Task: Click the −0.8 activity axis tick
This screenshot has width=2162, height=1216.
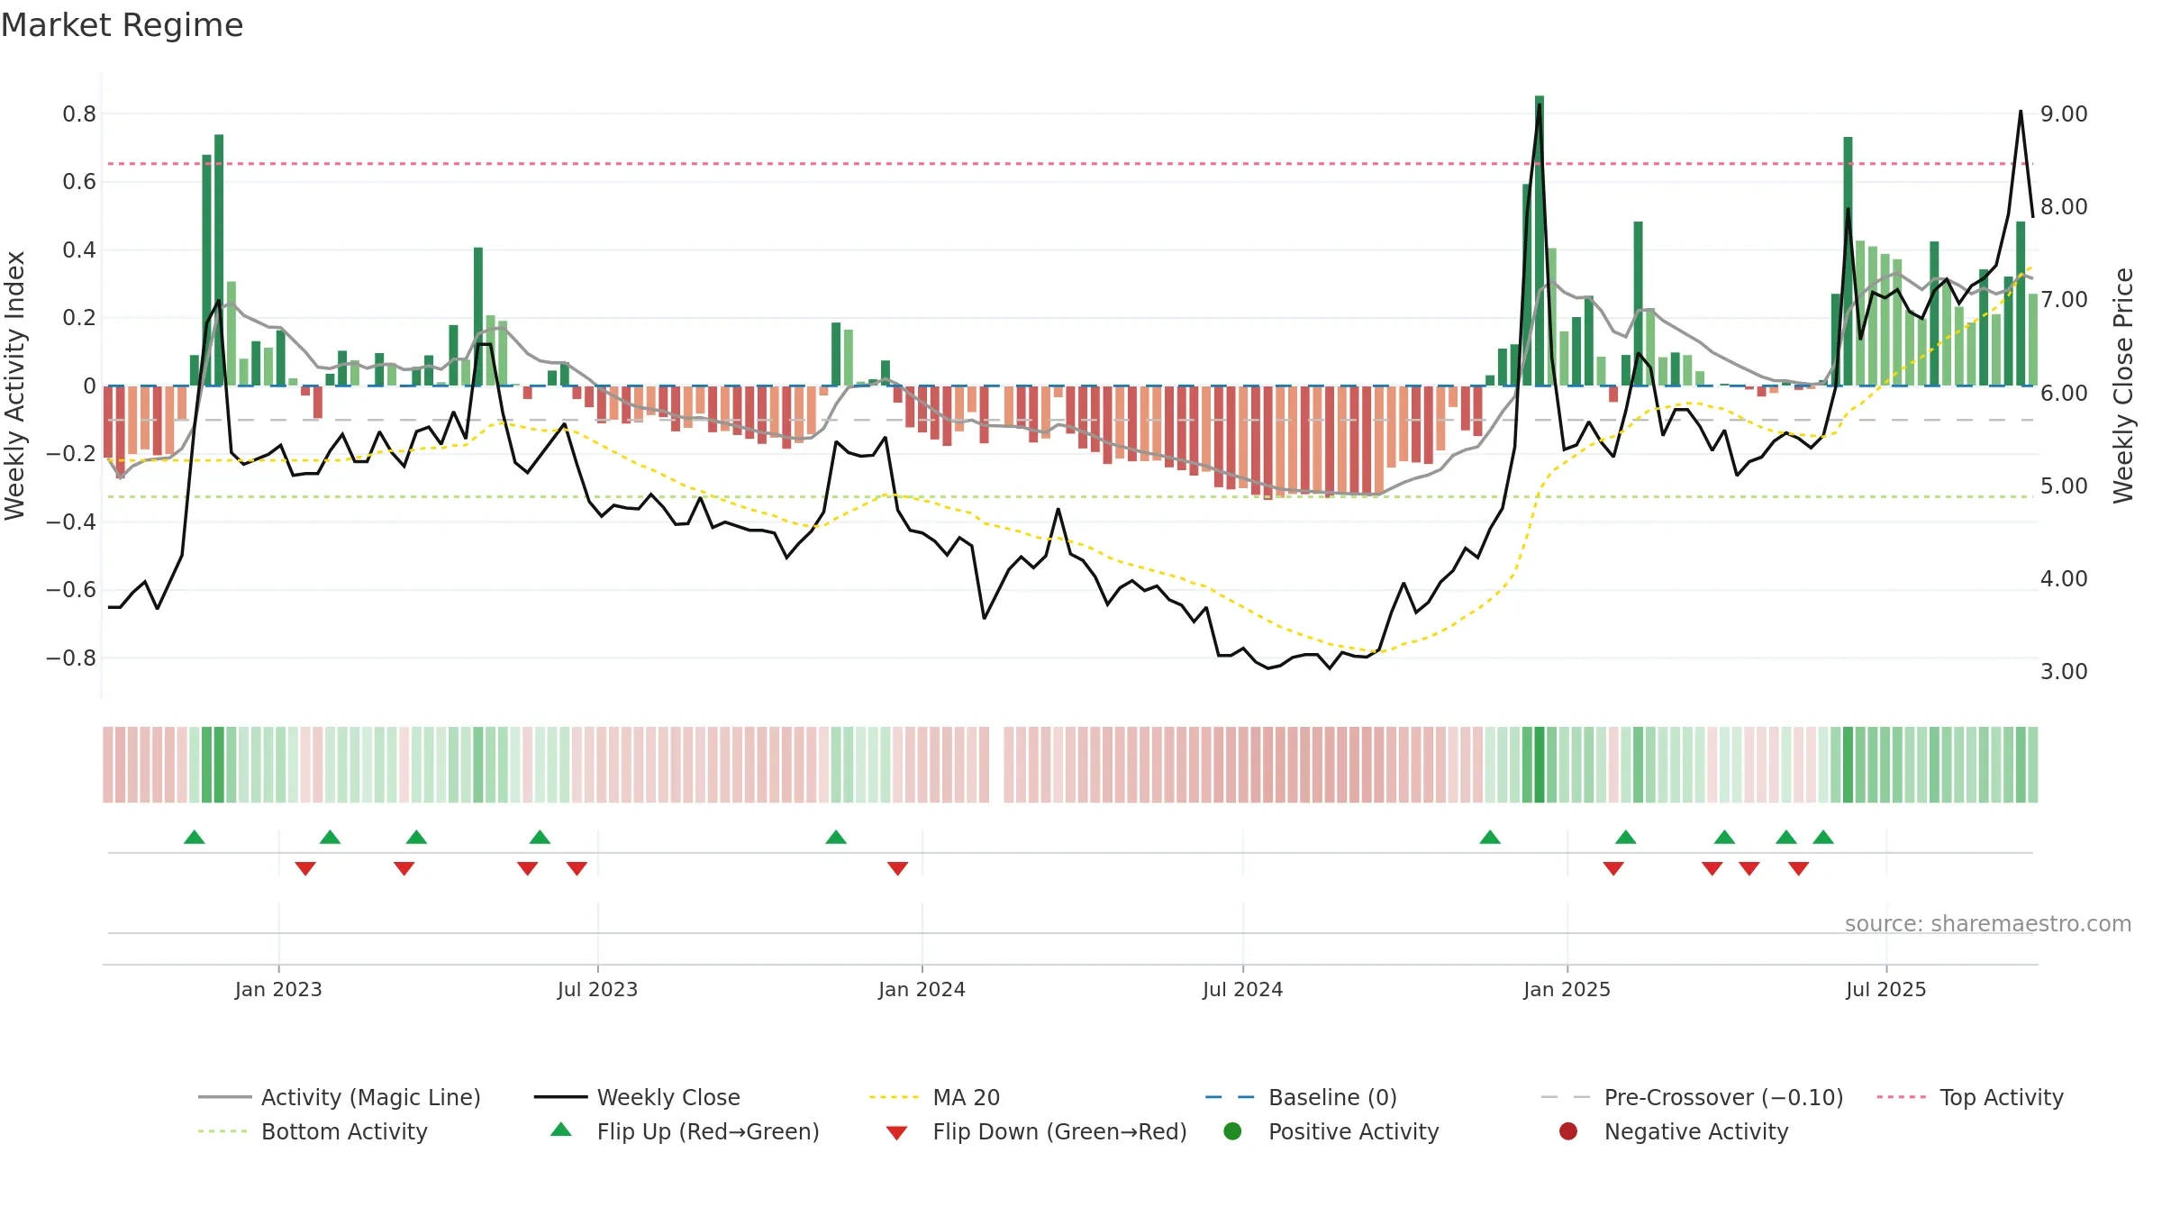Action: 71,658
